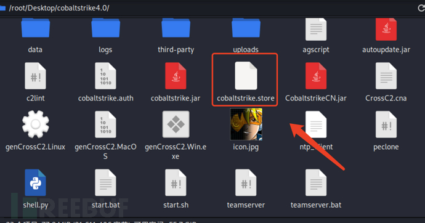This screenshot has width=425, height=223.
Task: Click the CrossC2.cna file name
Action: coord(386,98)
